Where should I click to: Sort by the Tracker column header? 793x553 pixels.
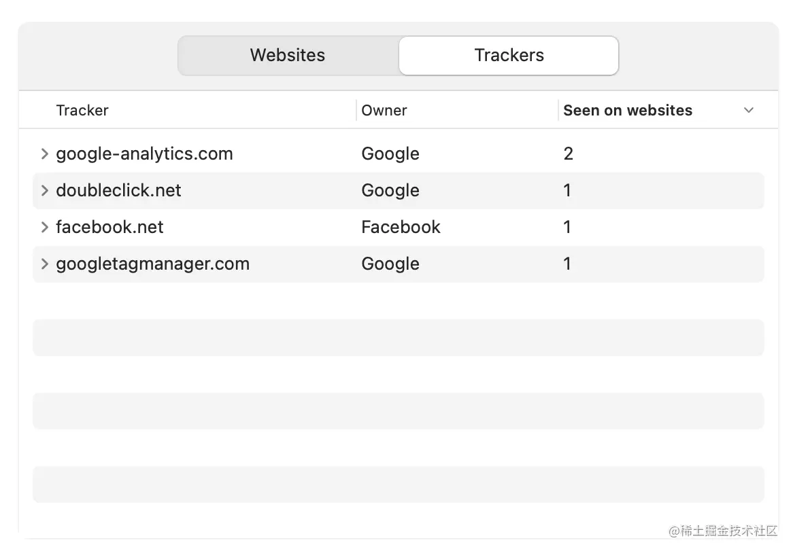(x=82, y=110)
